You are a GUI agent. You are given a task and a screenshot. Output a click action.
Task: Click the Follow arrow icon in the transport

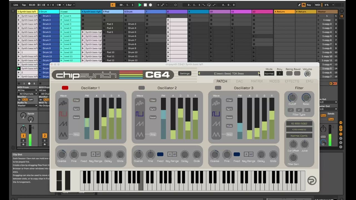(113, 5)
